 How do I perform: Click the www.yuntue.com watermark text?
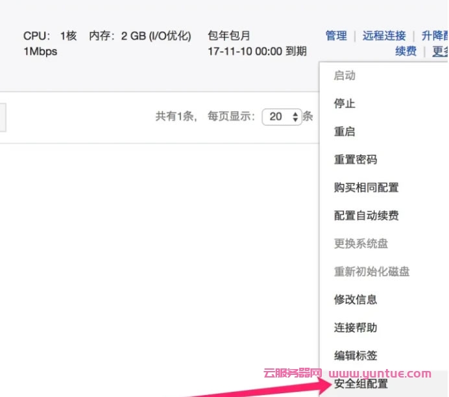pyautogui.click(x=380, y=374)
